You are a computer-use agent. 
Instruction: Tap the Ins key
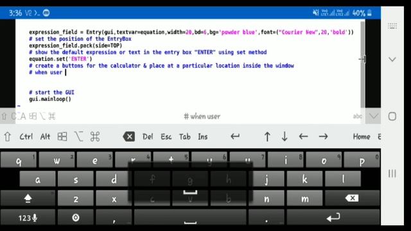coord(203,137)
